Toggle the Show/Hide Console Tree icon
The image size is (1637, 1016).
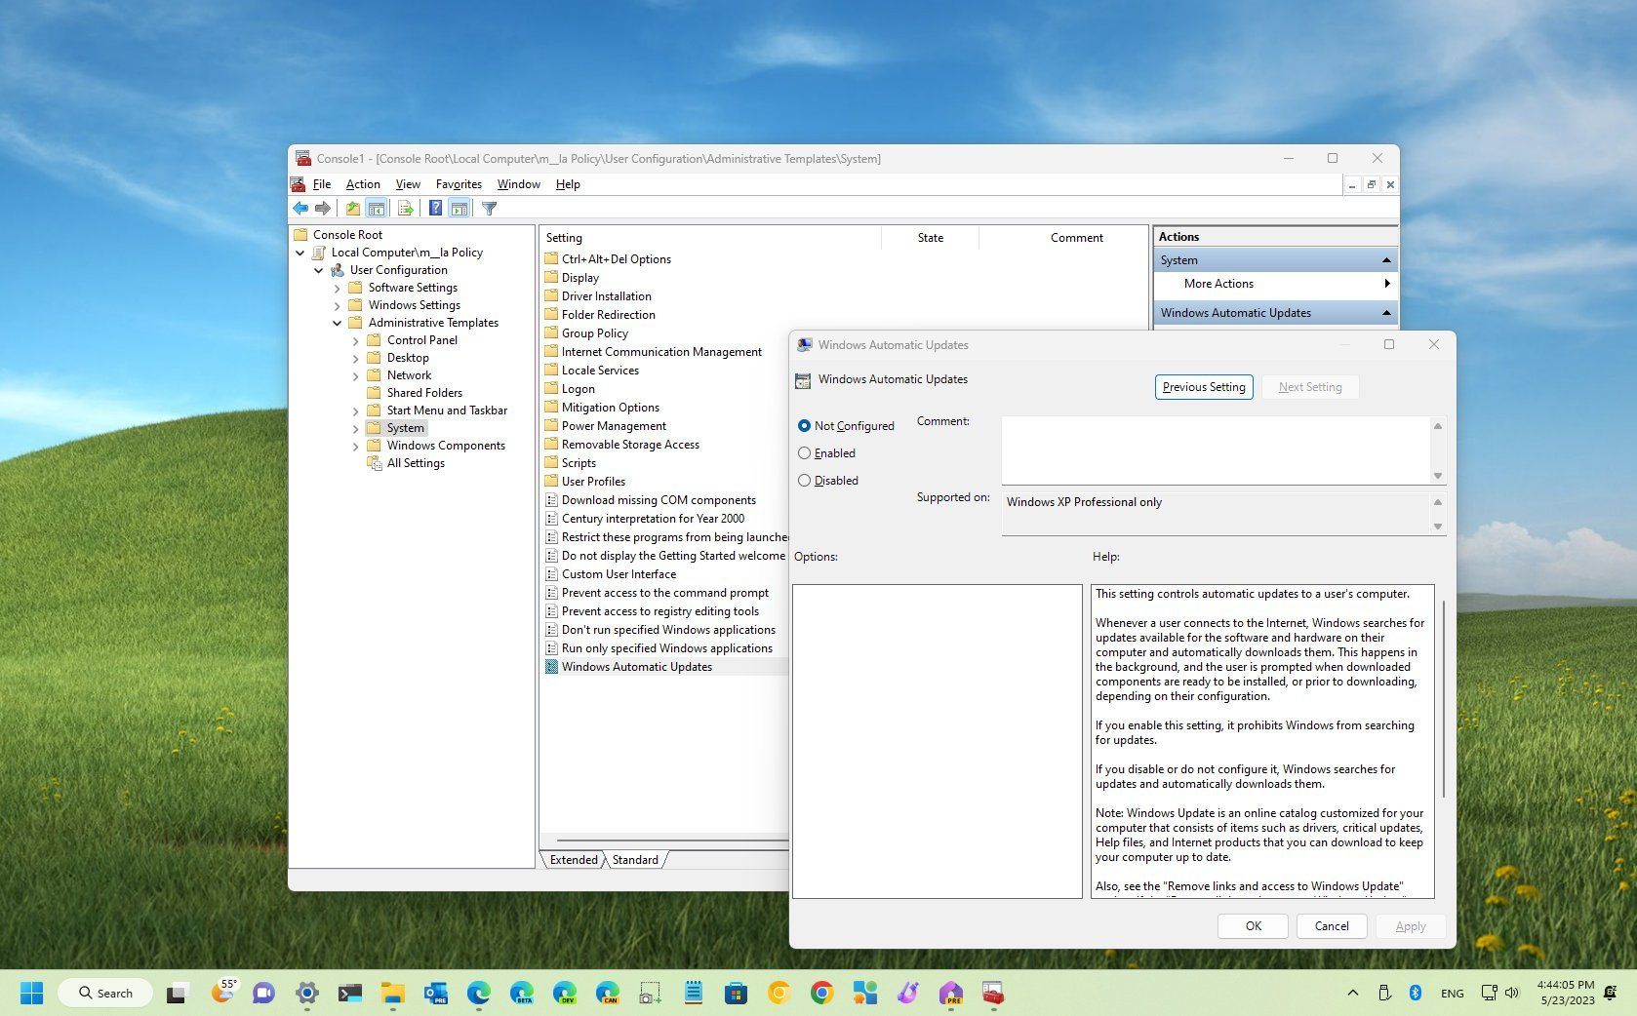(377, 208)
